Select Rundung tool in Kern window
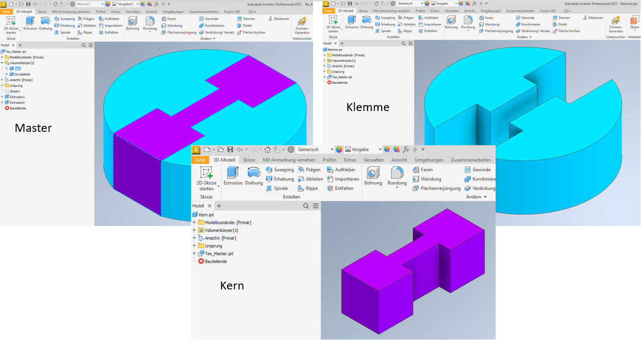The image size is (641, 340). (x=397, y=177)
